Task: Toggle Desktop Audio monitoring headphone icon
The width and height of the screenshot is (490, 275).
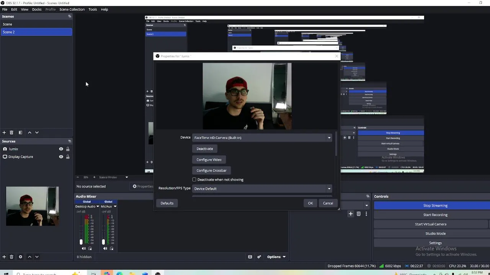Action: (x=90, y=249)
